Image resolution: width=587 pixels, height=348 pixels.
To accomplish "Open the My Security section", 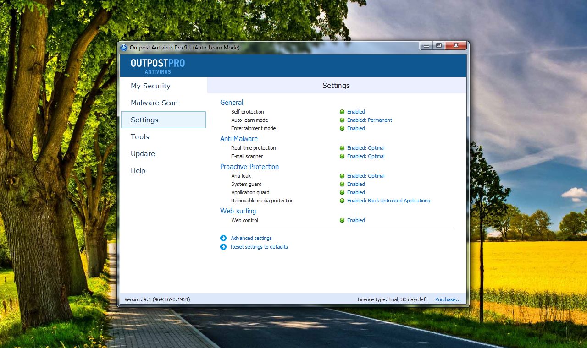I will [150, 86].
